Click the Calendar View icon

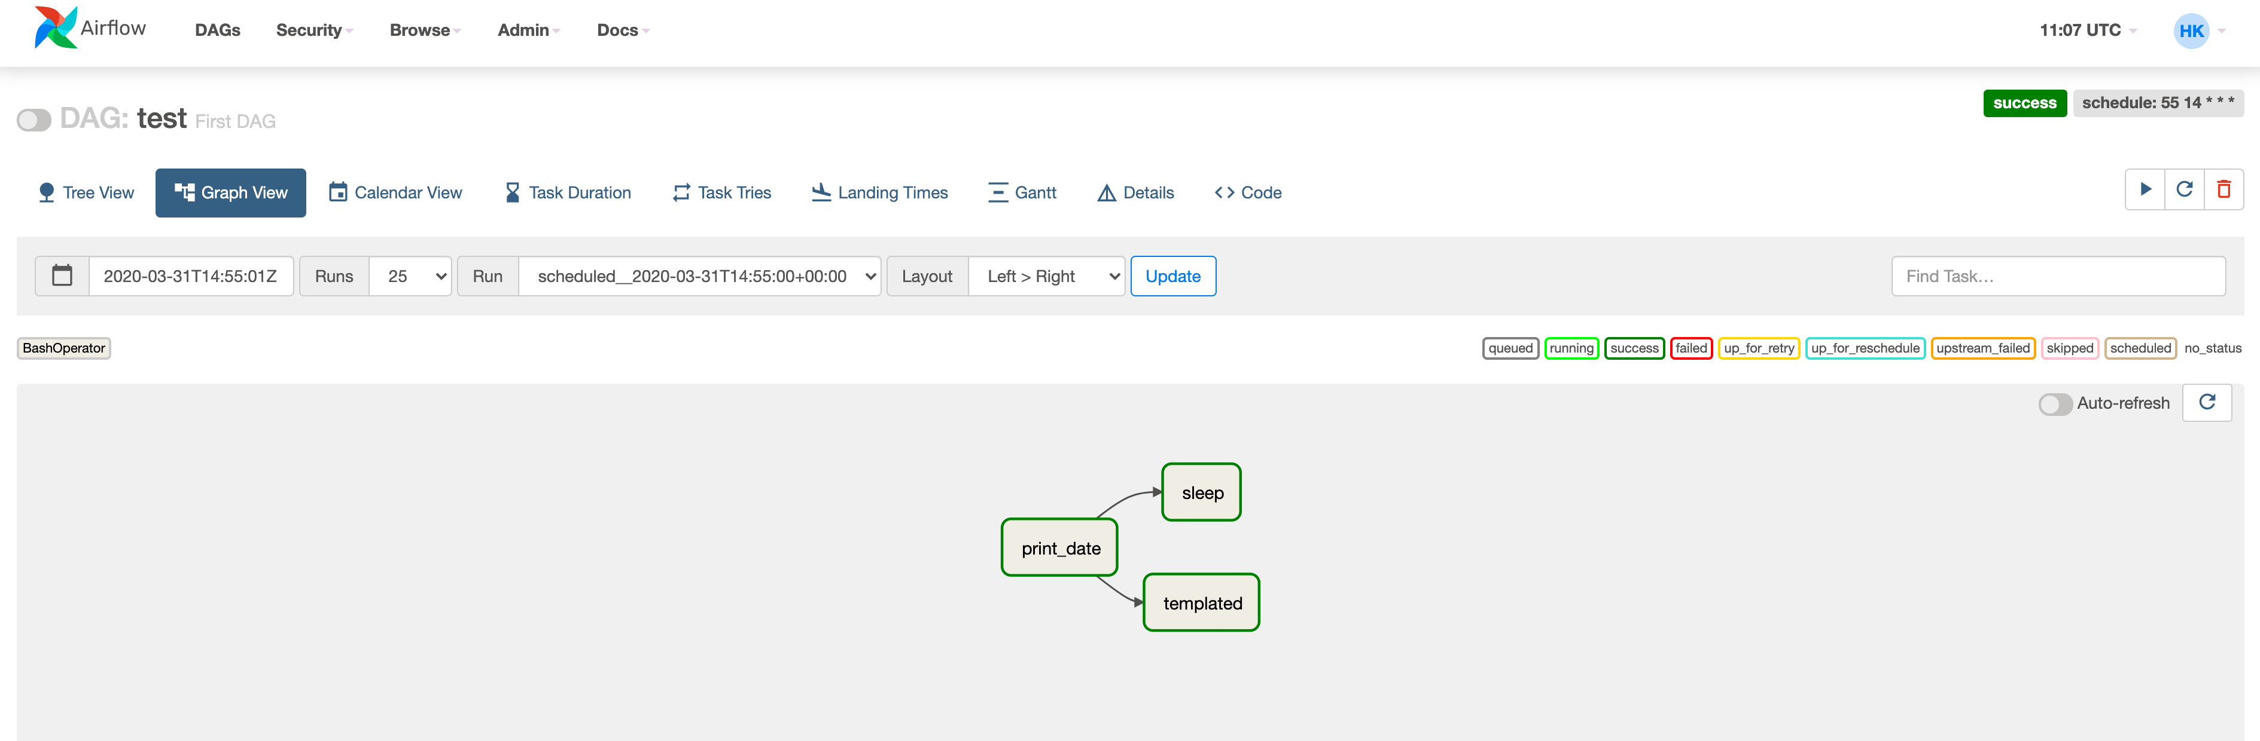337,190
